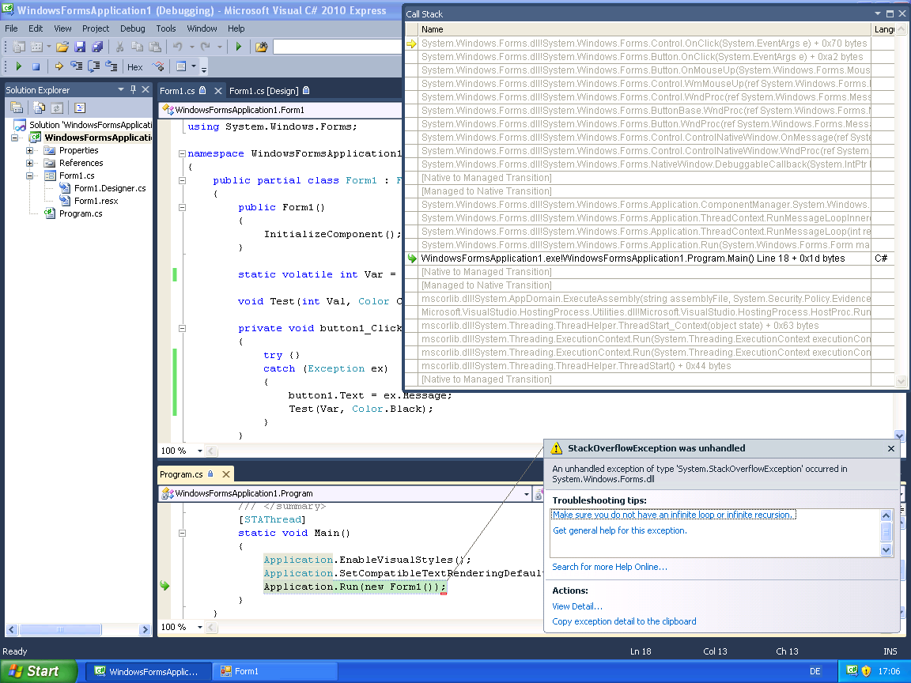The width and height of the screenshot is (911, 683).
Task: Toggle Hex display on the debug toolbar
Action: (x=134, y=67)
